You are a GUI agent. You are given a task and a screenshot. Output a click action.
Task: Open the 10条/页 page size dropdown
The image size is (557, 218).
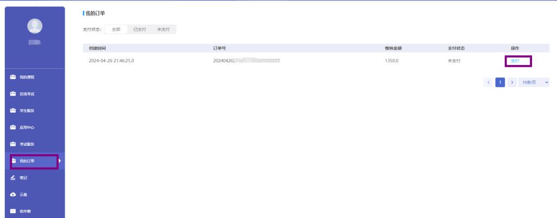(535, 82)
